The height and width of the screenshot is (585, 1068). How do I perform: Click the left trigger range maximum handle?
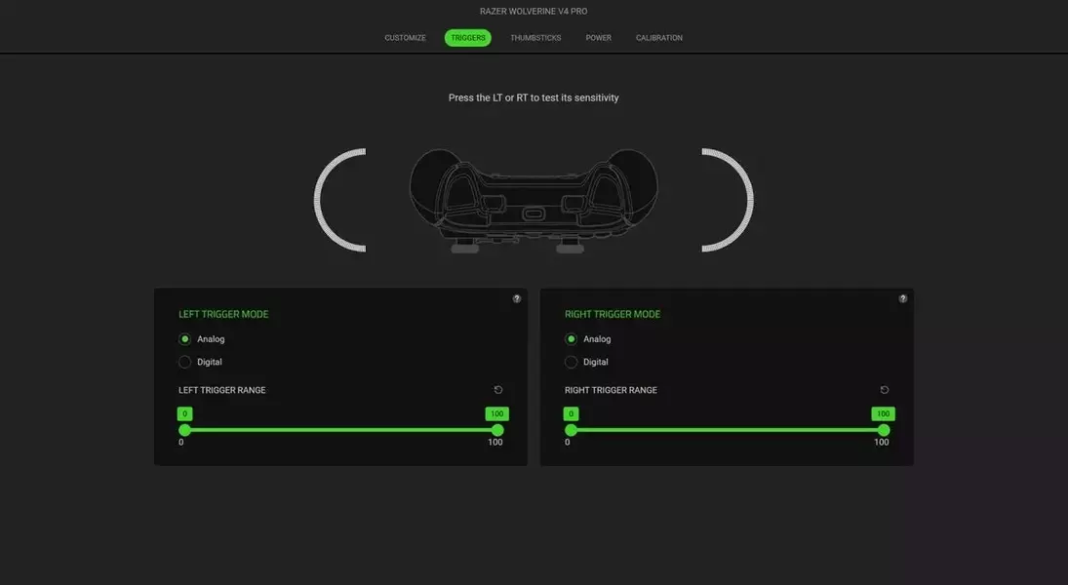point(497,430)
